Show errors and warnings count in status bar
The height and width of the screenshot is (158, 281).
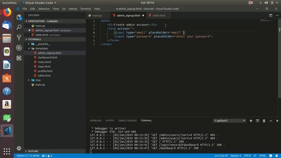[47, 156]
